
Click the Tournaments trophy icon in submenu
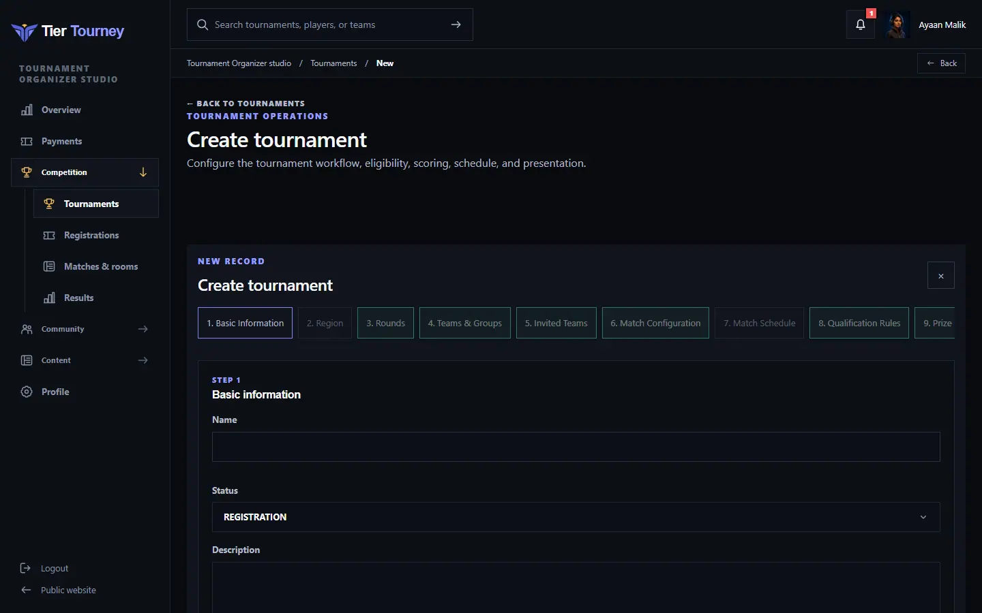(x=49, y=204)
